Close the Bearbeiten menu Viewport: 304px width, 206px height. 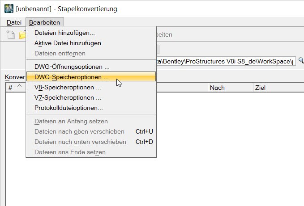pos(44,22)
